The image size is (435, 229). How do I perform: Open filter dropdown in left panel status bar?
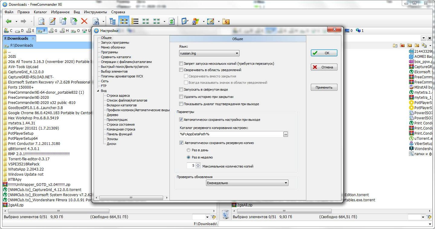[x=207, y=217]
